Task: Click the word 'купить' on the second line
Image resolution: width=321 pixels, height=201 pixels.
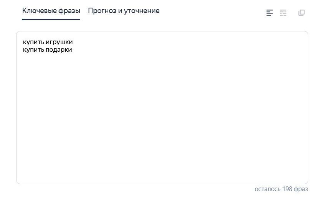Action: (x=33, y=50)
